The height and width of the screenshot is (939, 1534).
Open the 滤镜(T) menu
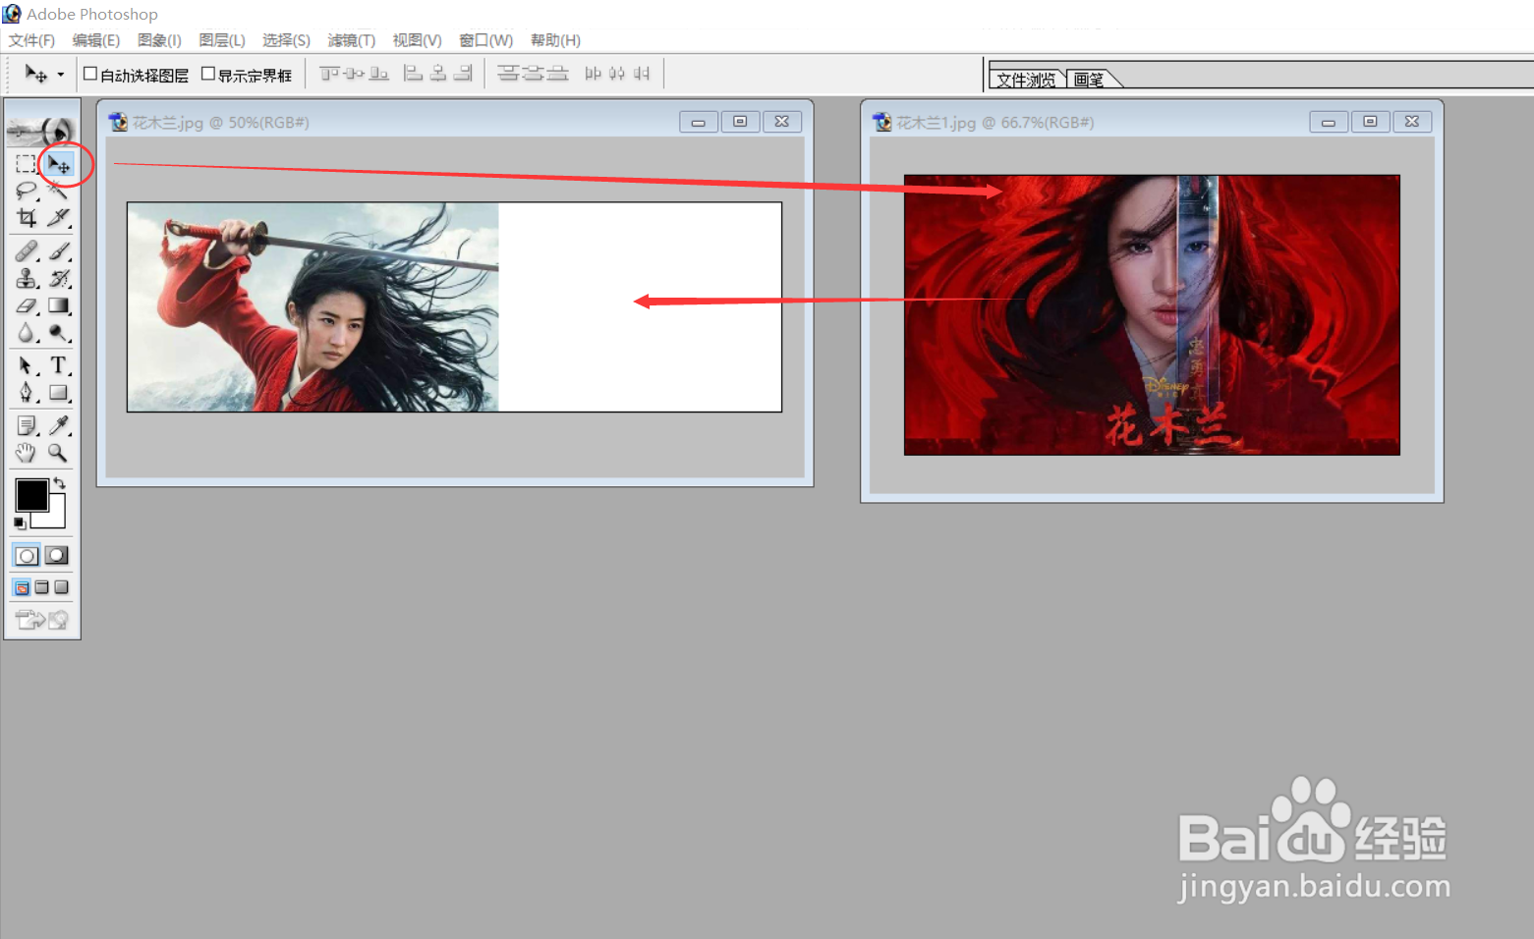coord(352,40)
